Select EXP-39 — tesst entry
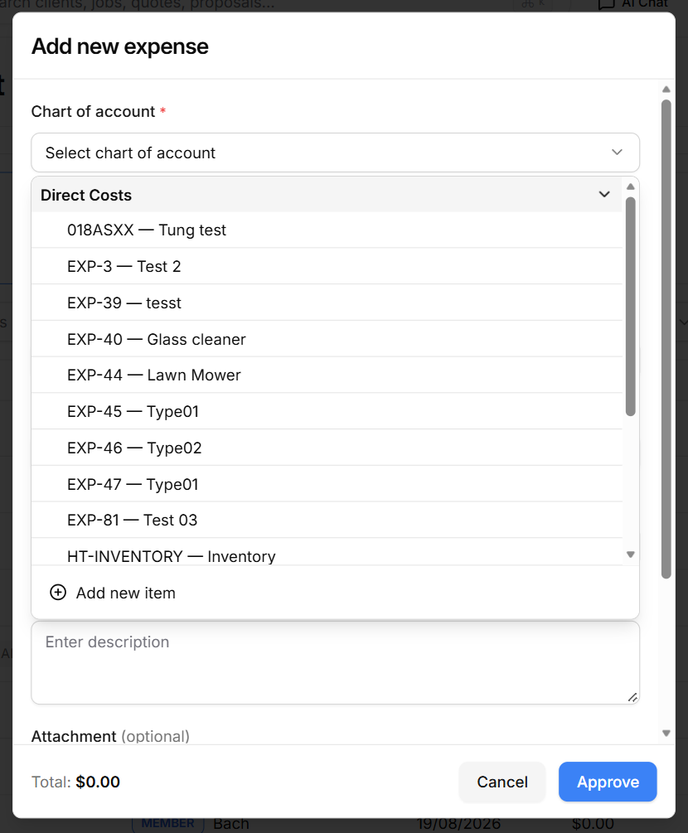This screenshot has width=688, height=833. click(x=327, y=303)
